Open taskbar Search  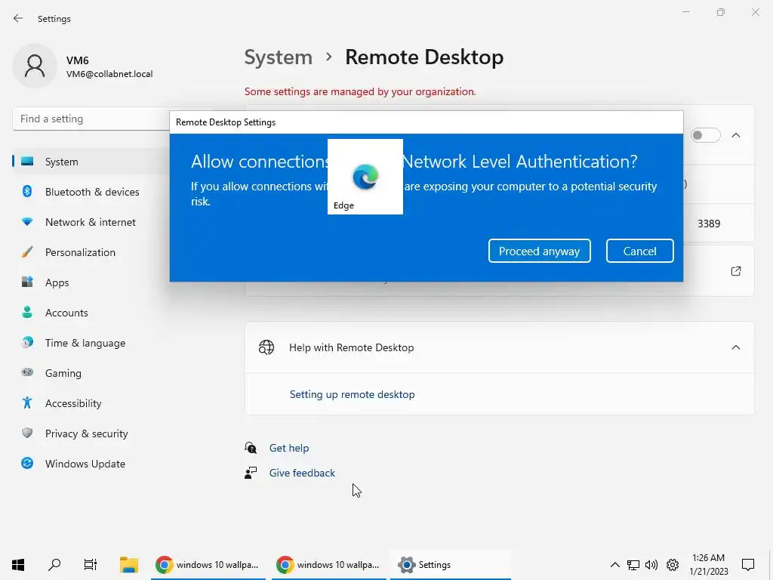[54, 564]
